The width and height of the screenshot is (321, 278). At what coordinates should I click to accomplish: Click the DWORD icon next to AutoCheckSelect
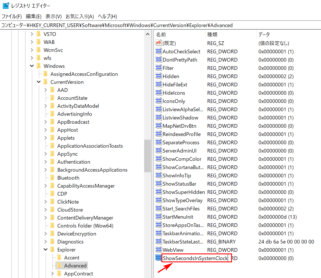coord(158,51)
